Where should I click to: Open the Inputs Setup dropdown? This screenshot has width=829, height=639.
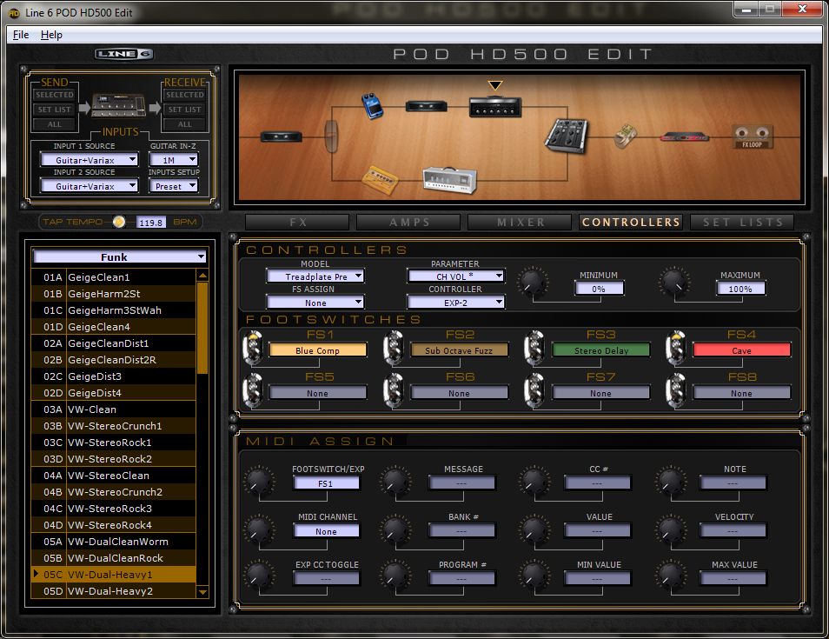[x=174, y=186]
